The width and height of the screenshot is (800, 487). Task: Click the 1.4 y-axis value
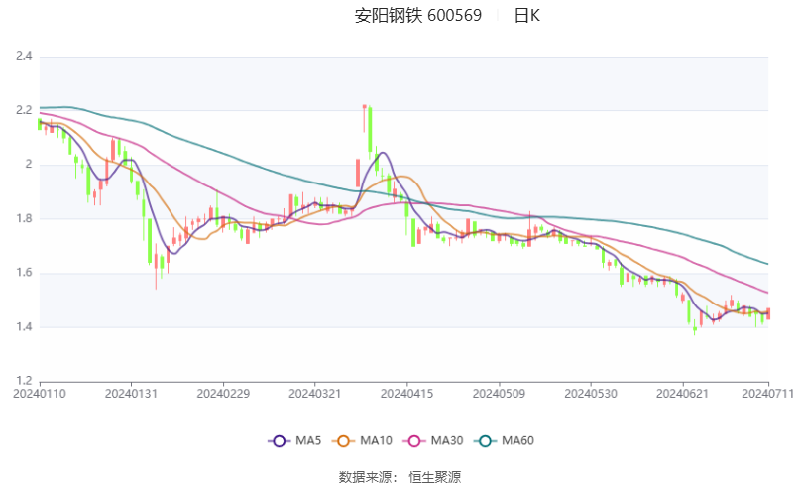(24, 326)
